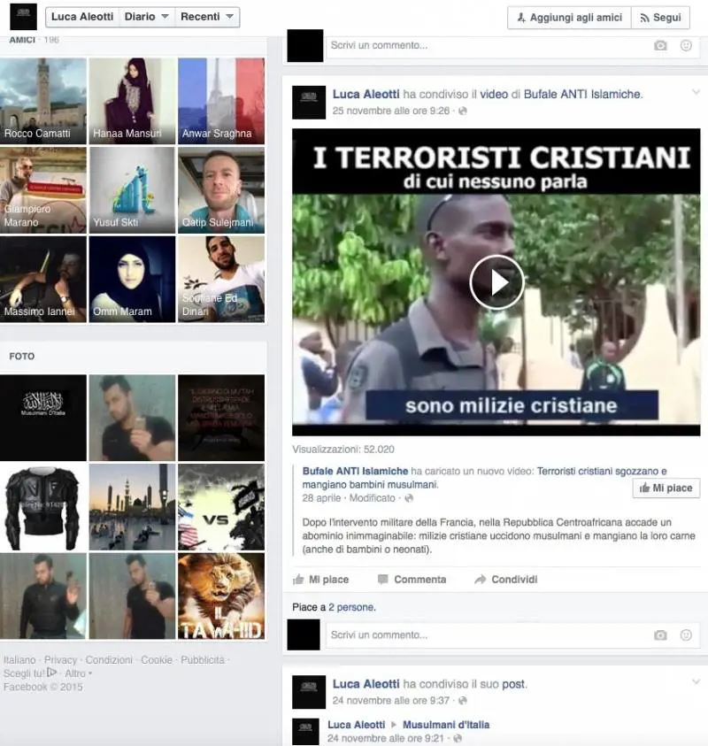This screenshot has width=708, height=746.
Task: Open friend Rocco Camatti's profile tile
Action: pos(43,101)
